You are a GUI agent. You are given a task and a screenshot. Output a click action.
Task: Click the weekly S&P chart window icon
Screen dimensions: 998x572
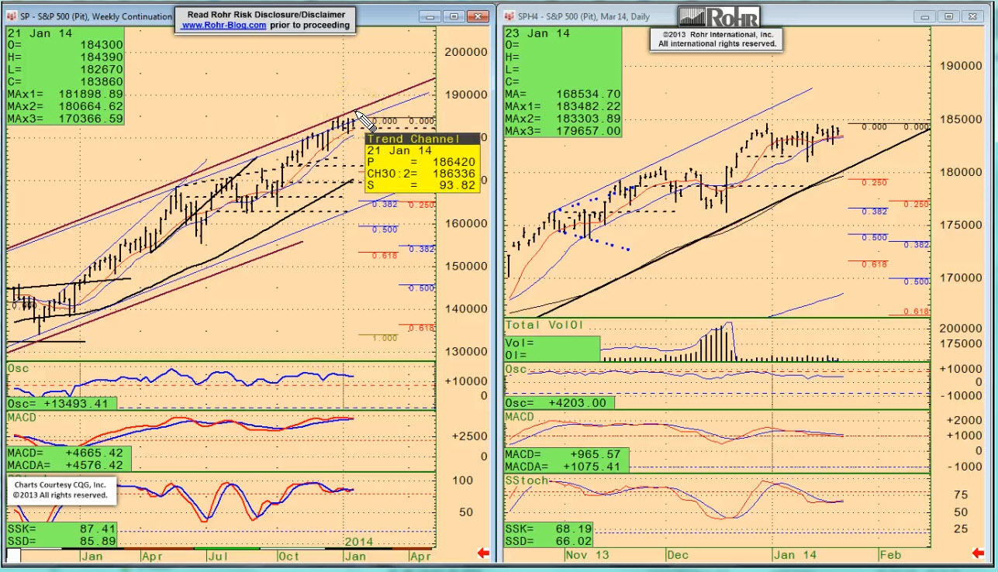click(12, 16)
